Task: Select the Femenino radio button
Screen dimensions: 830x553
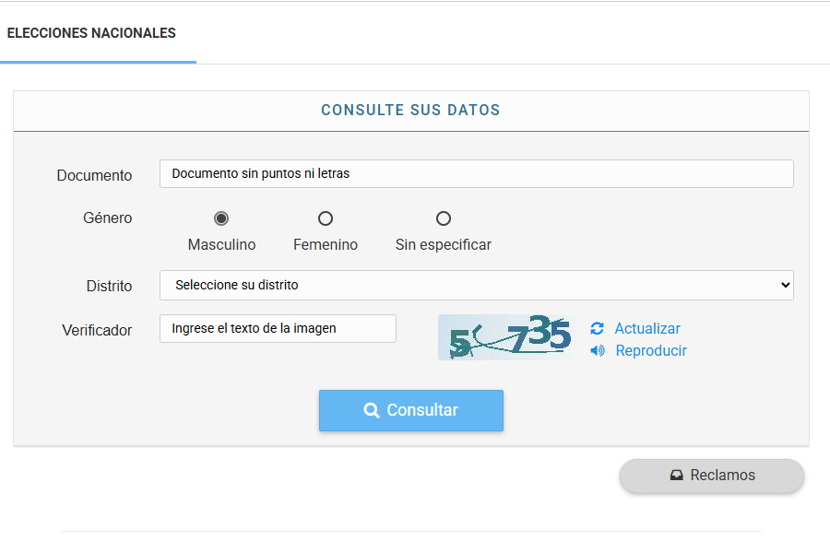Action: (326, 218)
